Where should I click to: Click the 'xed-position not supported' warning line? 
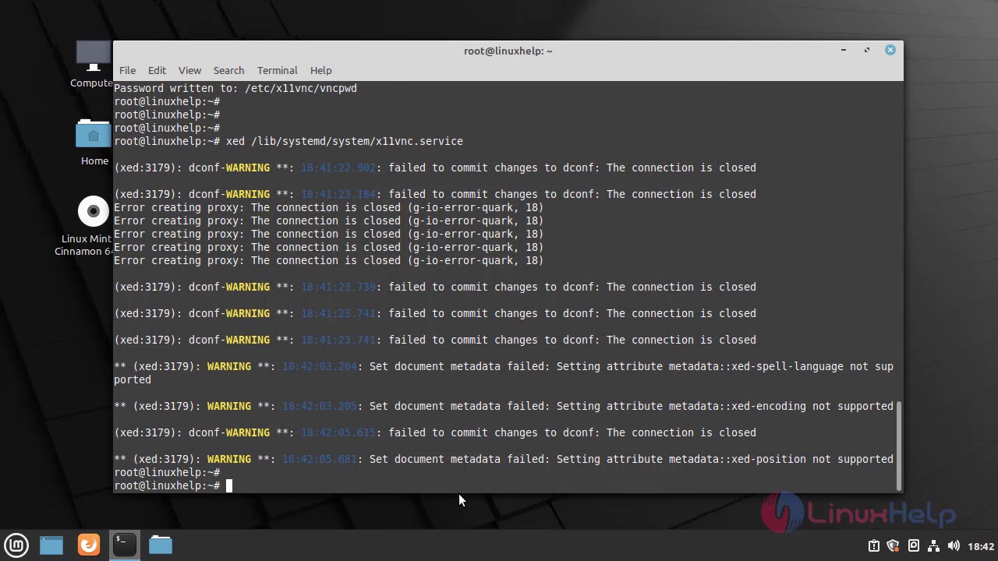(504, 459)
